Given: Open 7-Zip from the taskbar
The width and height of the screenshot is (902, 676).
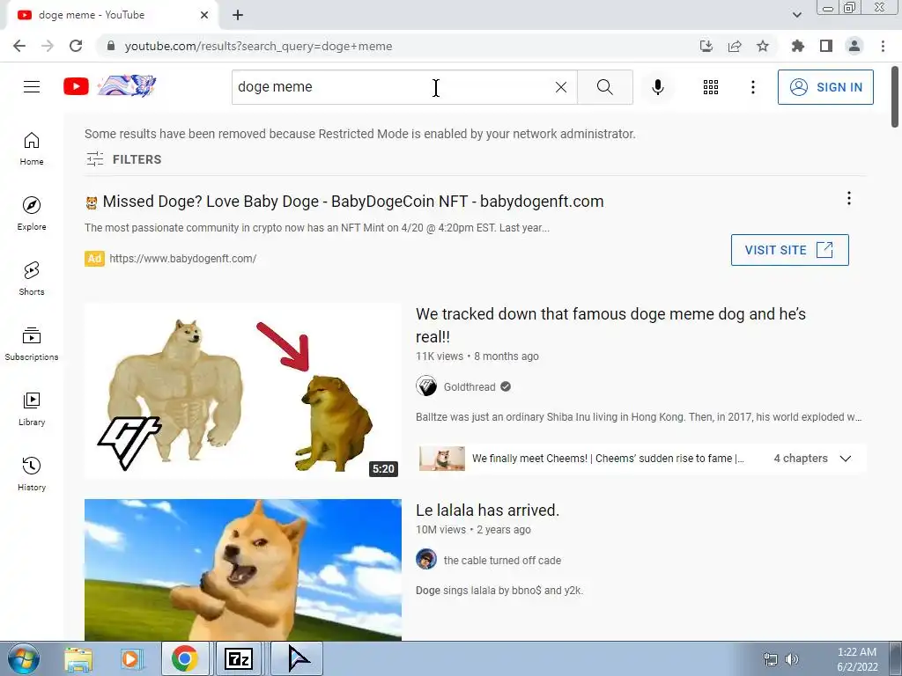Looking at the screenshot, I should click(238, 658).
